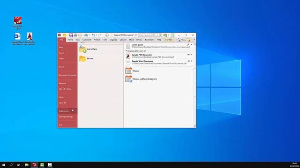
Task: Open the Format ribbon tab
Action: (x=168, y=40)
